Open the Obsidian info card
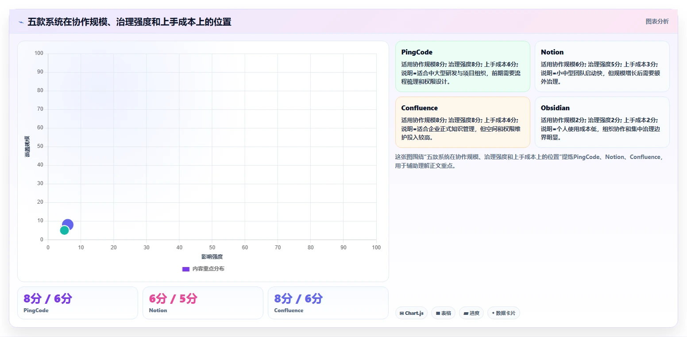This screenshot has width=687, height=337. point(602,122)
